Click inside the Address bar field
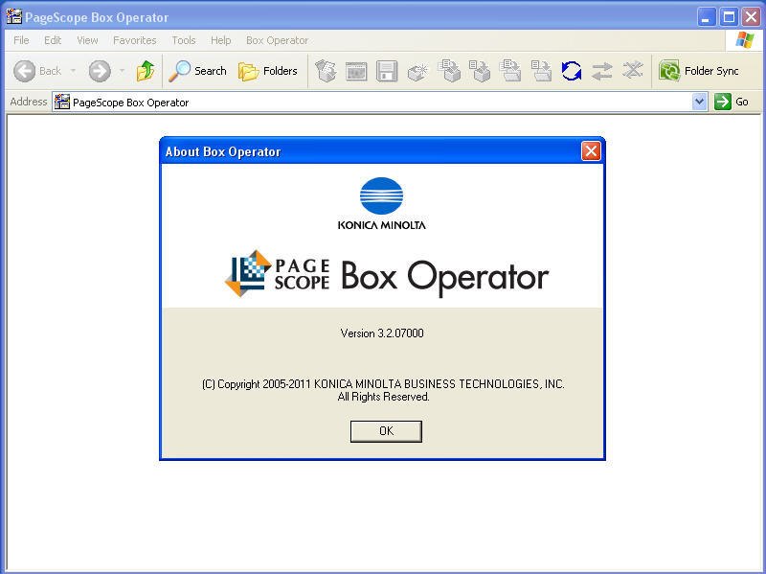The width and height of the screenshot is (766, 574). [378, 102]
